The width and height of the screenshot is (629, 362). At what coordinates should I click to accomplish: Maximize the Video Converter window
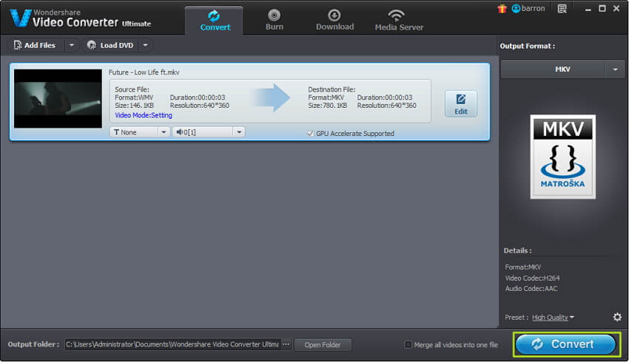click(x=602, y=8)
